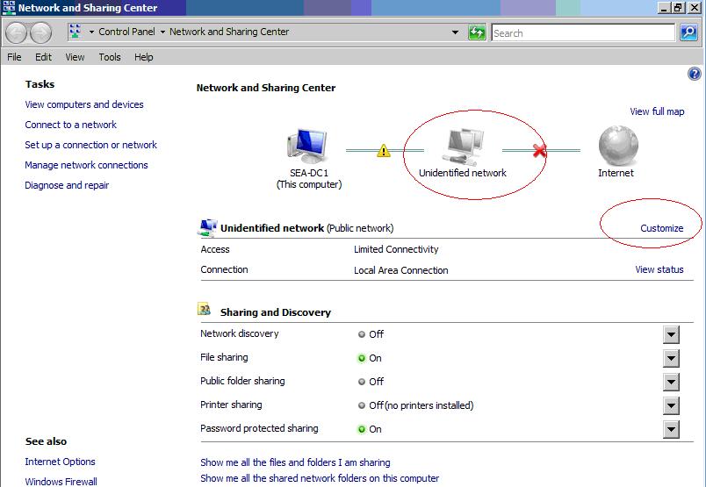Expand the File sharing settings arrow

coord(671,358)
